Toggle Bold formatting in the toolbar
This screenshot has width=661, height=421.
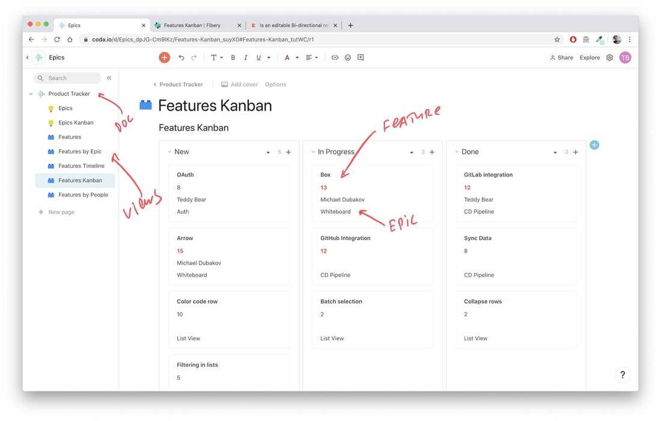(x=233, y=57)
